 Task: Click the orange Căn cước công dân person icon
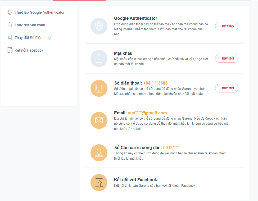click(99, 153)
